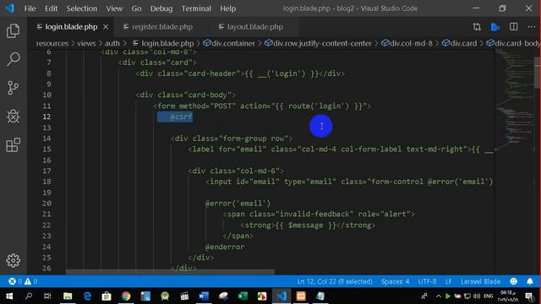
Task: Open Microsoft Excel from the taskbar
Action: pos(243,296)
